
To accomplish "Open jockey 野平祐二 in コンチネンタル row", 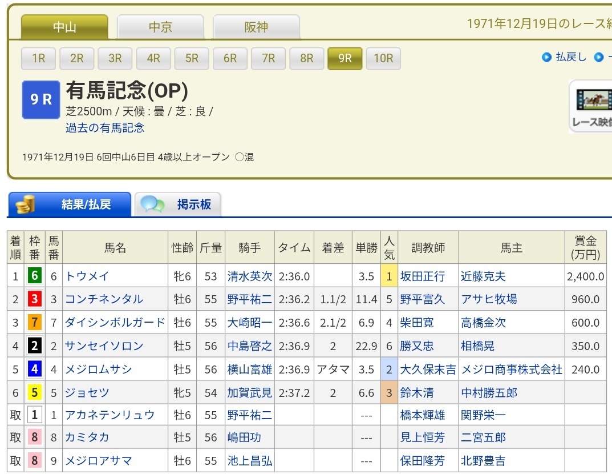I will (x=250, y=299).
